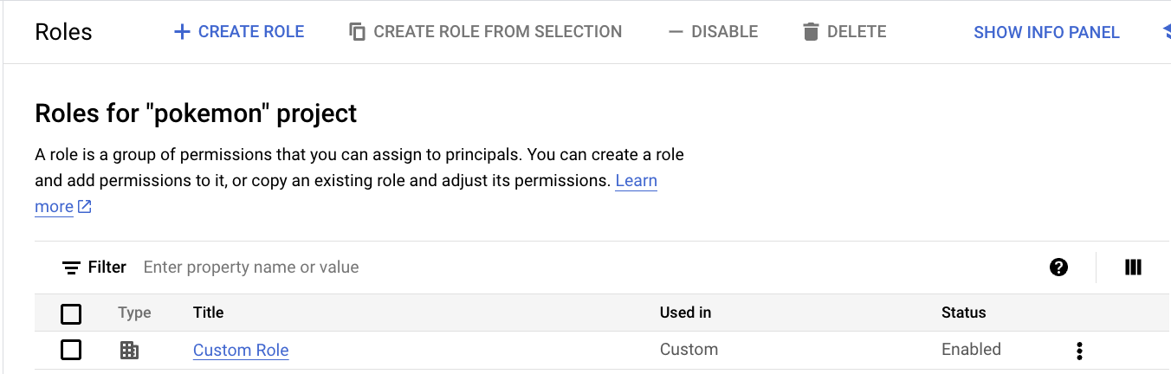This screenshot has width=1171, height=374.
Task: Click the minus icon beside Disable
Action: pyautogui.click(x=676, y=32)
